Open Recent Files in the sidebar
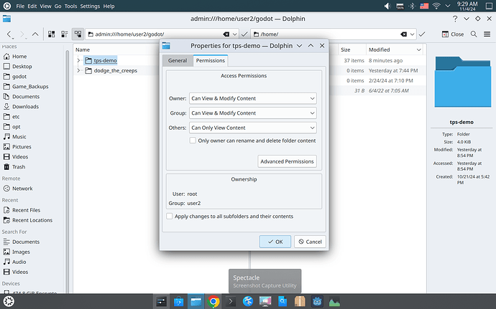This screenshot has height=309, width=496. click(27, 210)
